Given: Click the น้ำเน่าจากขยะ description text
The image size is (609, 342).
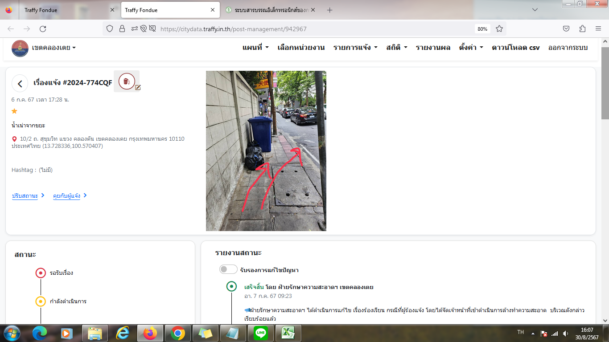Looking at the screenshot, I should (x=28, y=126).
